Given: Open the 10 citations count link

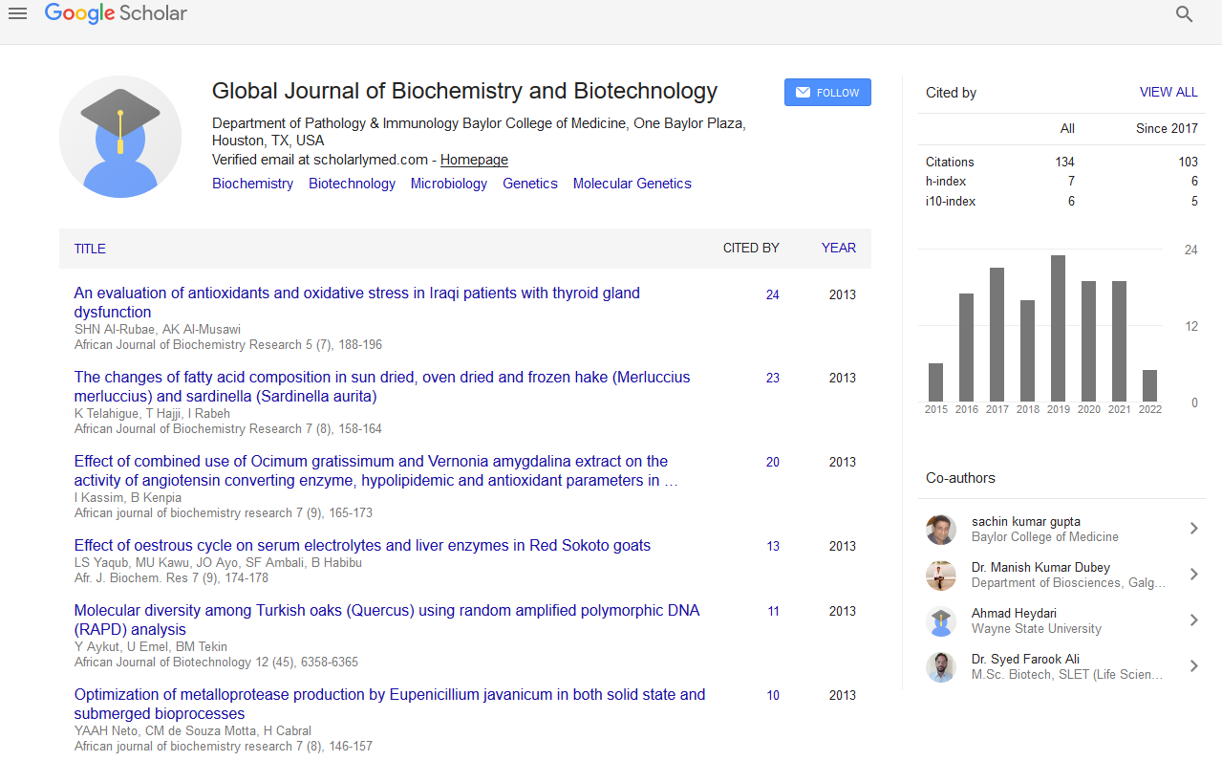Looking at the screenshot, I should click(x=773, y=695).
